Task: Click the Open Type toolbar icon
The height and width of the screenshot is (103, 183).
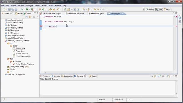Action: pos(51,9)
